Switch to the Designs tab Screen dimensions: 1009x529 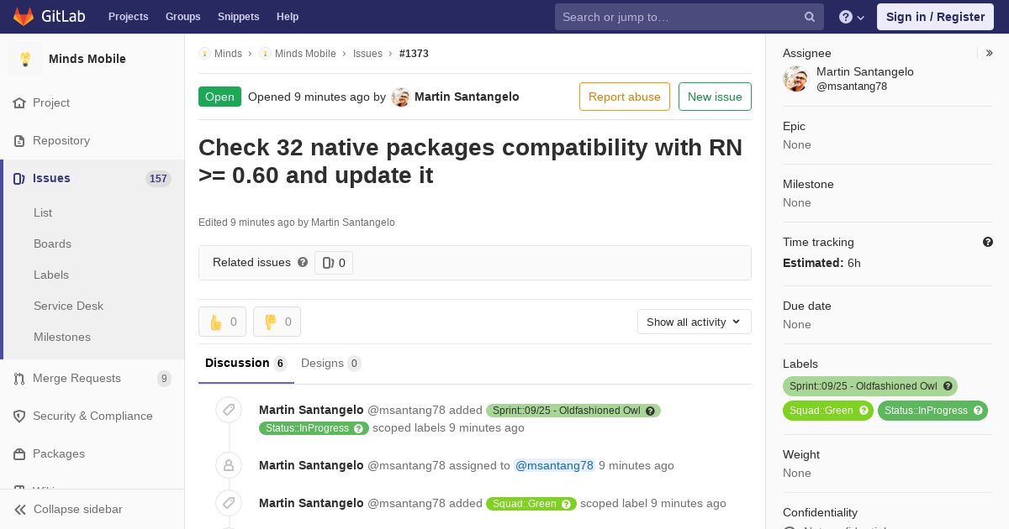click(x=331, y=364)
